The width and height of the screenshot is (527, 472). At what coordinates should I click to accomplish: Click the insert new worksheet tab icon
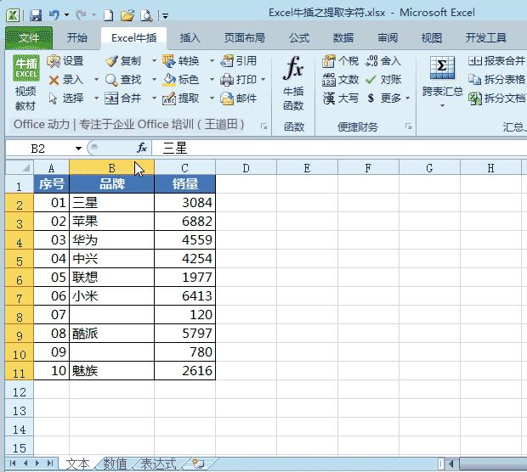198,464
